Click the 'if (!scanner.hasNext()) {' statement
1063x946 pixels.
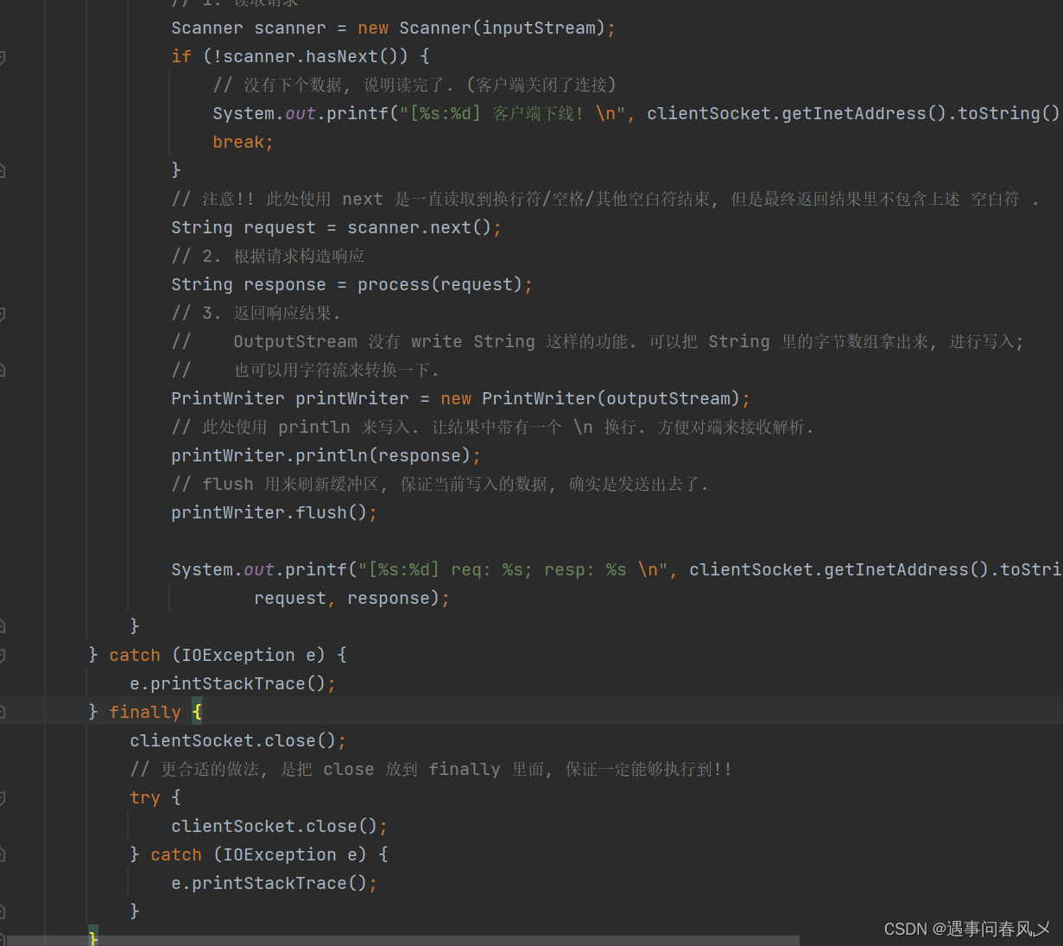point(301,57)
